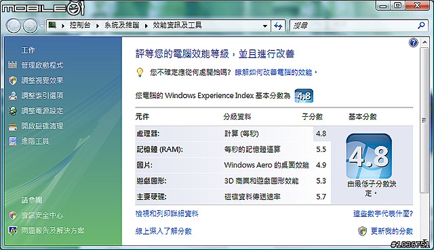Viewport: 434px width, 250px height.
Task: Click the icon beside 調整索引選項
Action: tap(13, 96)
